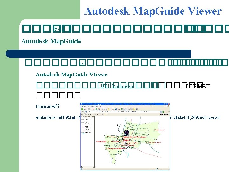Click the green Refresh page icon
The image size is (229, 172).
96,109
